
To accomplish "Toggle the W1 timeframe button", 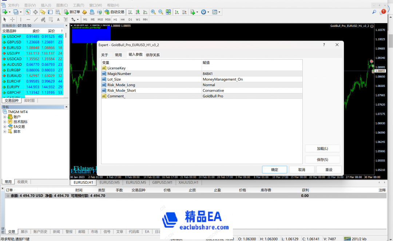I will (138, 19).
